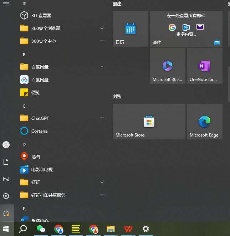Open the Microsoft 365 tile
230x236 pixels.
(168, 66)
